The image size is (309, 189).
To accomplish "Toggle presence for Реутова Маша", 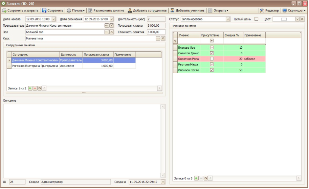I will [x=212, y=64].
